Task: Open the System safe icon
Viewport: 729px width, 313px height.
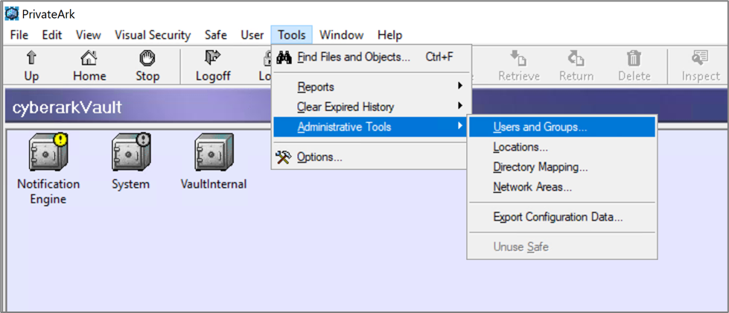Action: click(131, 154)
